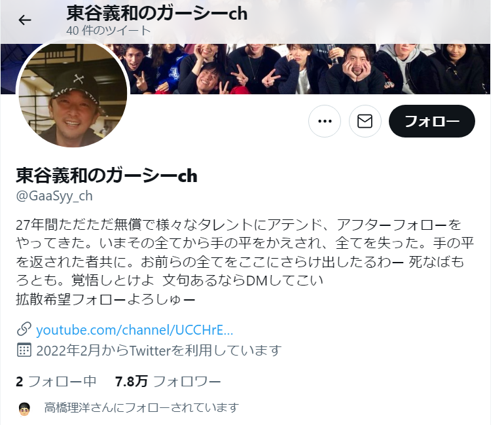Open the youtube.com/channel link
Viewport: 504px width, 425px height.
click(134, 330)
